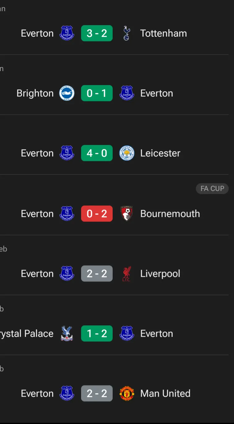This screenshot has height=424, width=234.
Task: Open the red 0 - 2 Bournemouth score
Action: coord(97,213)
